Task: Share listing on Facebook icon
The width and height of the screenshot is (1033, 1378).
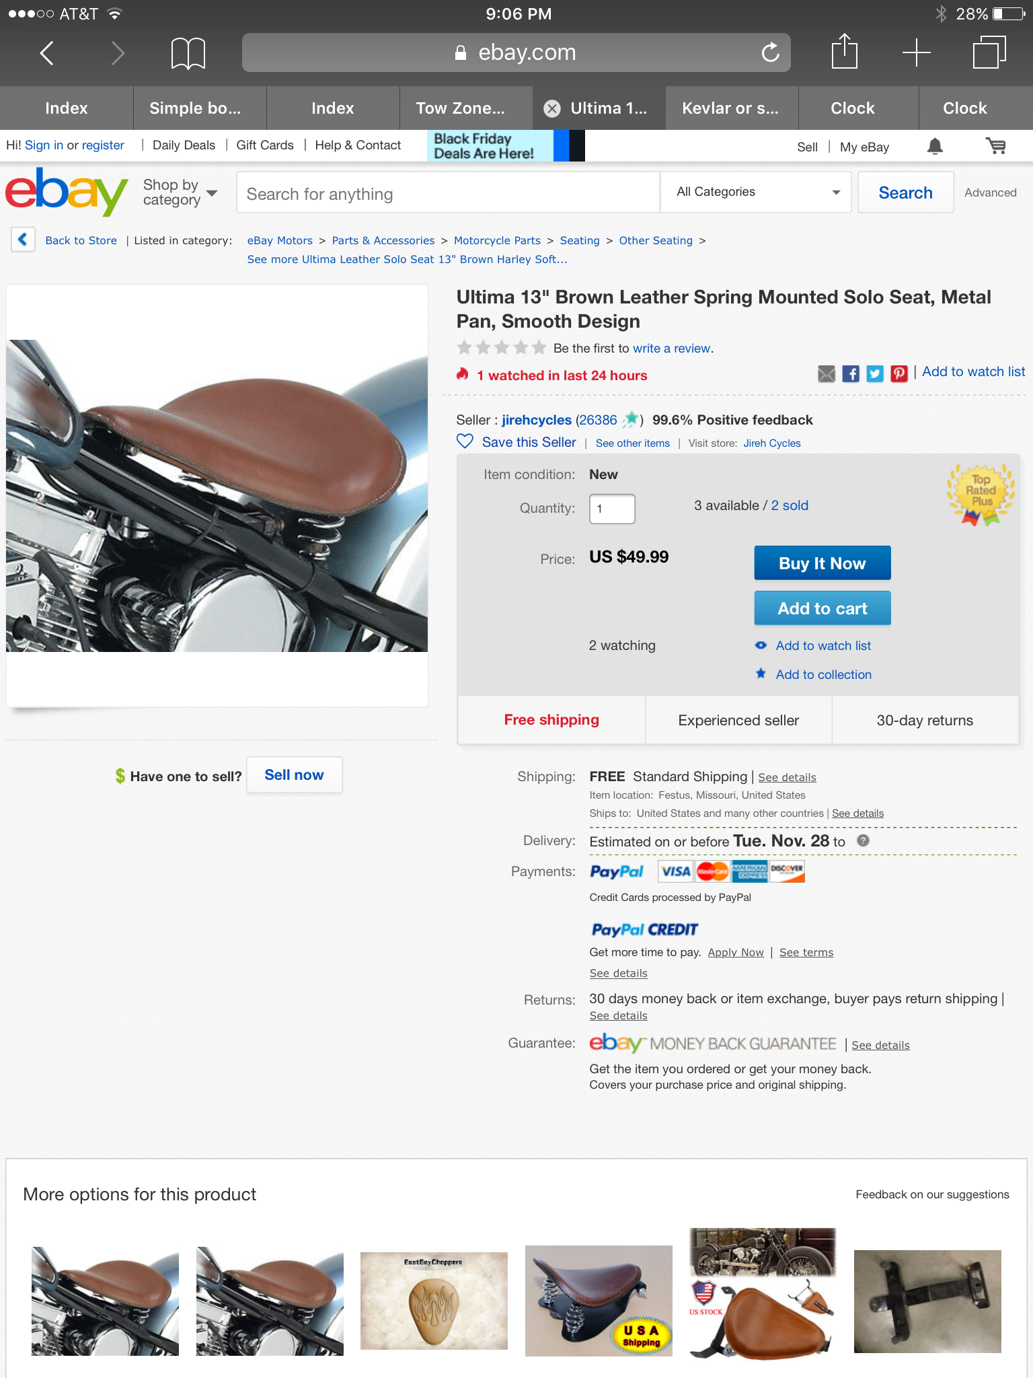Action: click(x=851, y=373)
